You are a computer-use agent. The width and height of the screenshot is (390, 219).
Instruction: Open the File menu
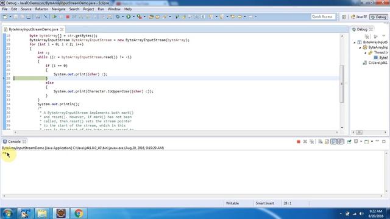pyautogui.click(x=5, y=9)
